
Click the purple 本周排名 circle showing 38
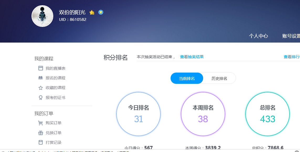[203, 114]
